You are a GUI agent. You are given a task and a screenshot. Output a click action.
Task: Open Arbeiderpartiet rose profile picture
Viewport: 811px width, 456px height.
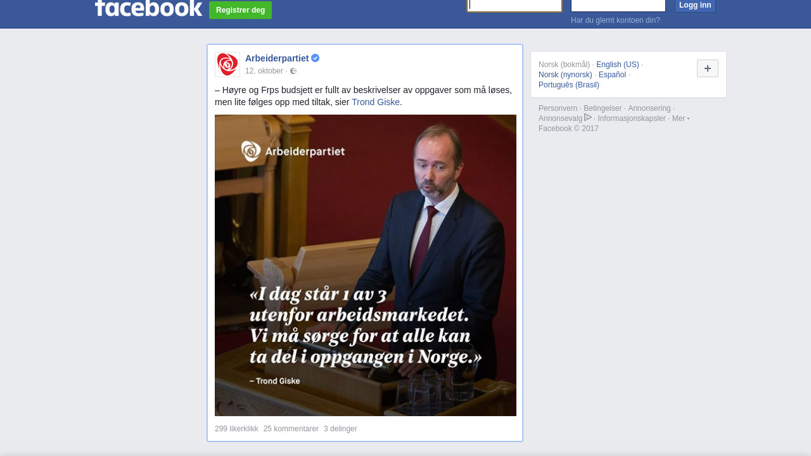click(227, 65)
